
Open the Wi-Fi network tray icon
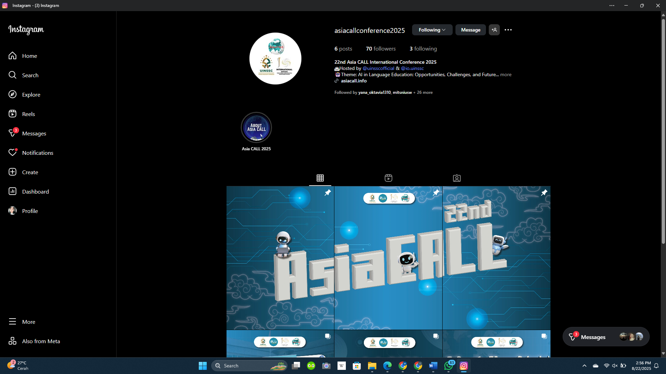(x=606, y=366)
